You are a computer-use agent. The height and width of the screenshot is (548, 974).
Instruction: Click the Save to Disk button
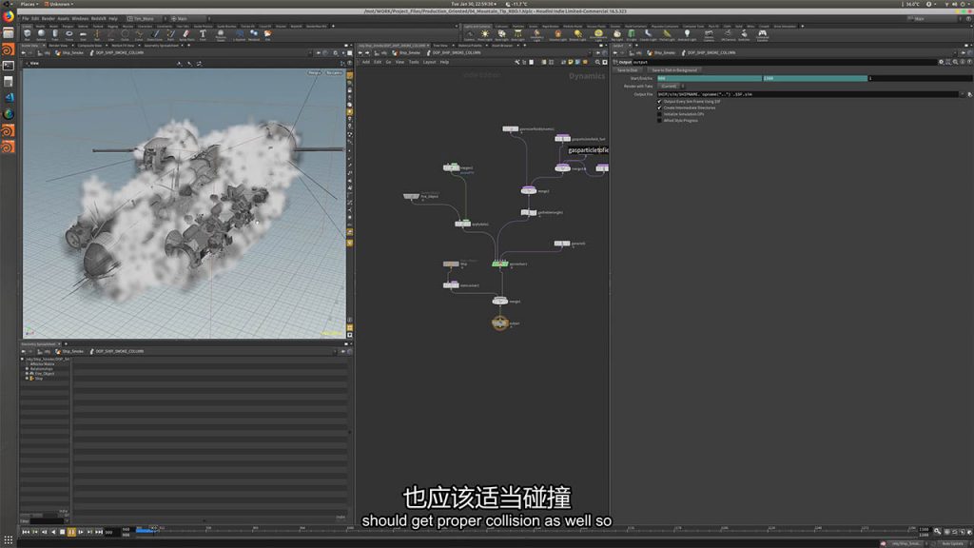click(628, 70)
